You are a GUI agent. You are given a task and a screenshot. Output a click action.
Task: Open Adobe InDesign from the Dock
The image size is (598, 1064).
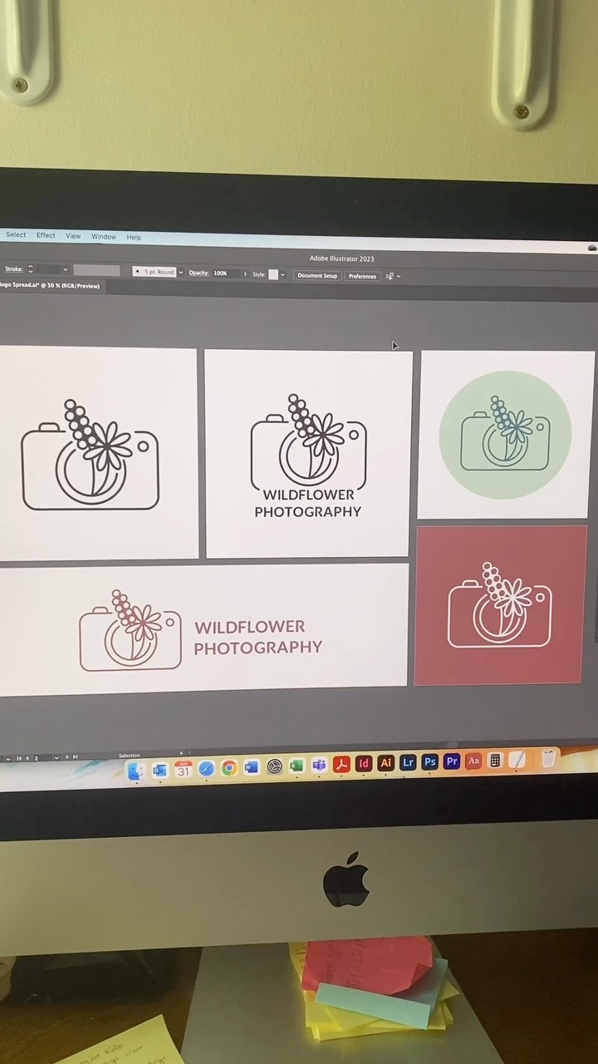[x=364, y=763]
